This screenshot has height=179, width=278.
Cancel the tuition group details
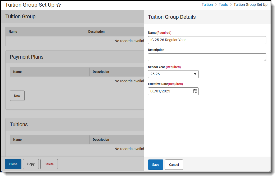coord(174,165)
